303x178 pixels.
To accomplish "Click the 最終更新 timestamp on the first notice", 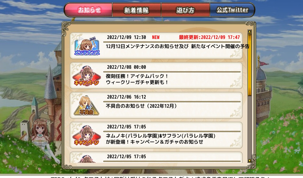I will (209, 37).
